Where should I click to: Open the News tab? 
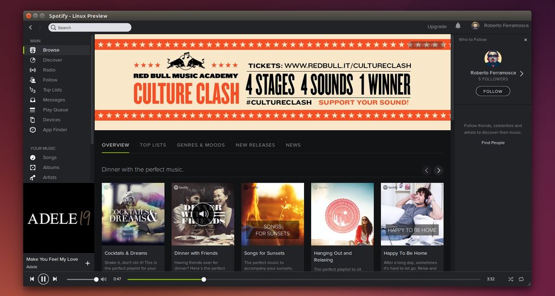click(x=293, y=145)
